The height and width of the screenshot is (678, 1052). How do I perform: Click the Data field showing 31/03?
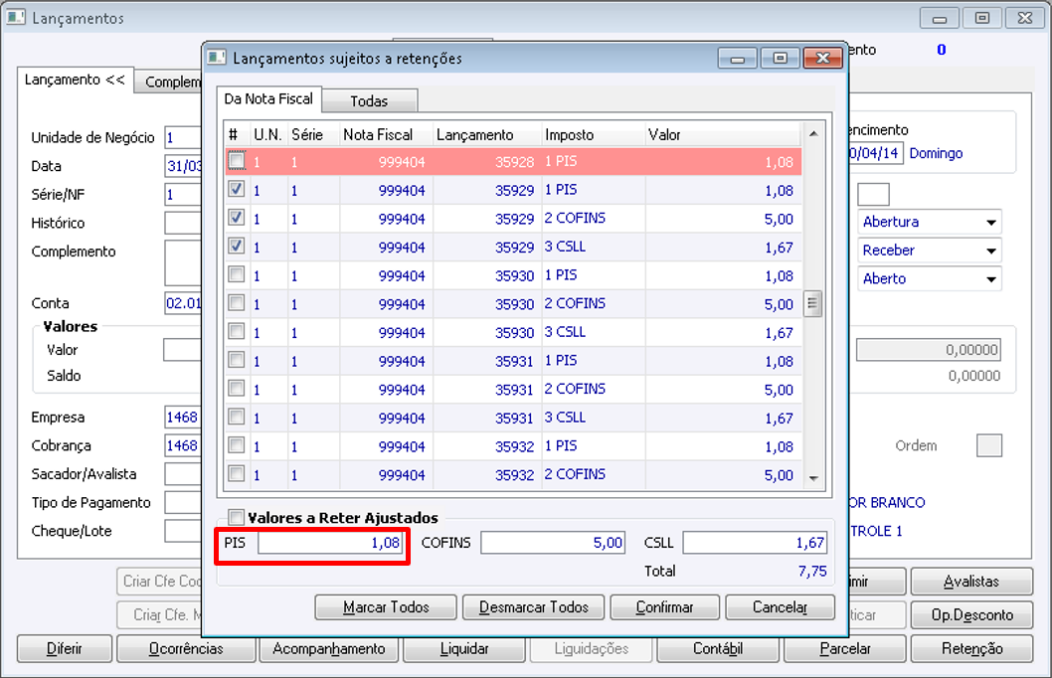(183, 166)
